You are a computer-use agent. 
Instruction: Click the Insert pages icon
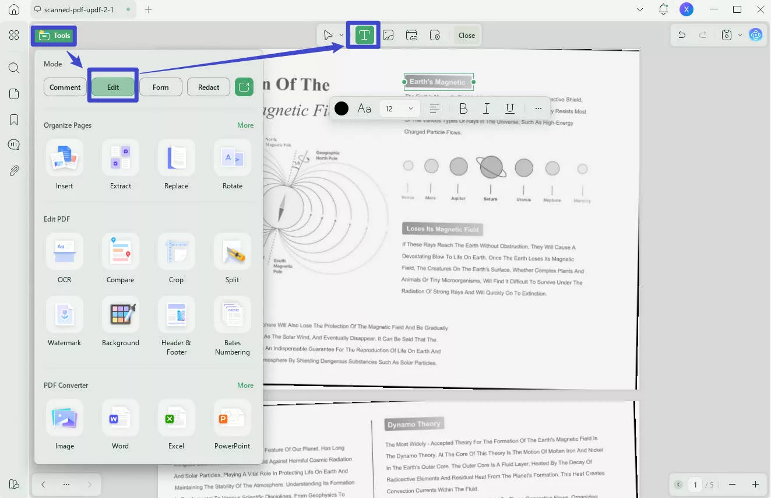point(64,157)
